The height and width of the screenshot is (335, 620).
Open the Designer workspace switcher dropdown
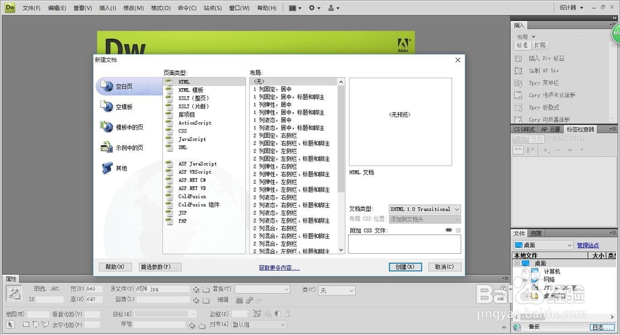click(x=572, y=7)
